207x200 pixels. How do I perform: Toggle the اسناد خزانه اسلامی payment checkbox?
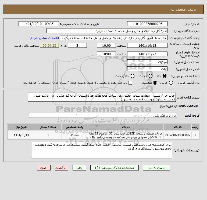click(130, 83)
